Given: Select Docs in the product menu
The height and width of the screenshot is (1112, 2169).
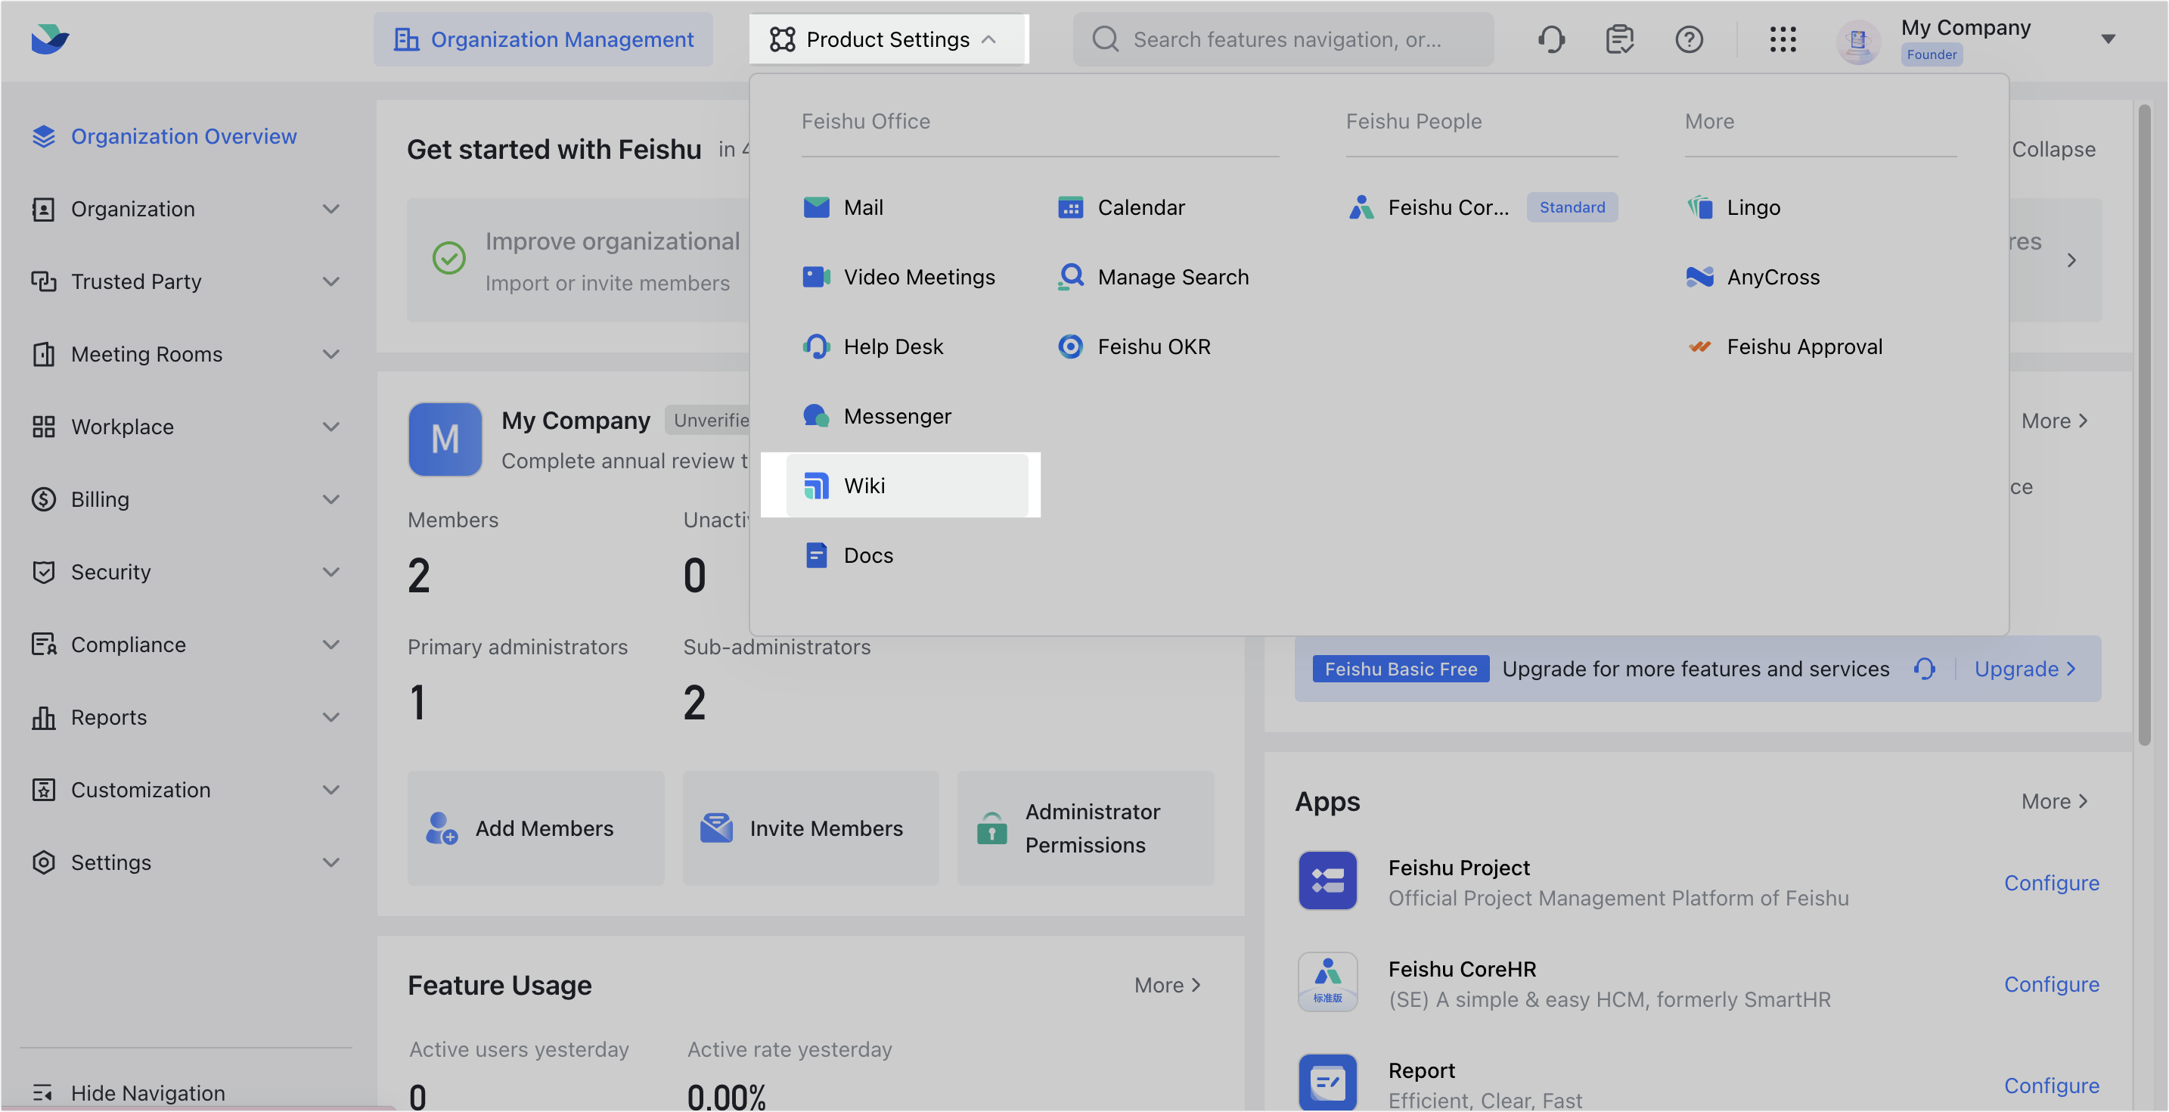Looking at the screenshot, I should (848, 555).
